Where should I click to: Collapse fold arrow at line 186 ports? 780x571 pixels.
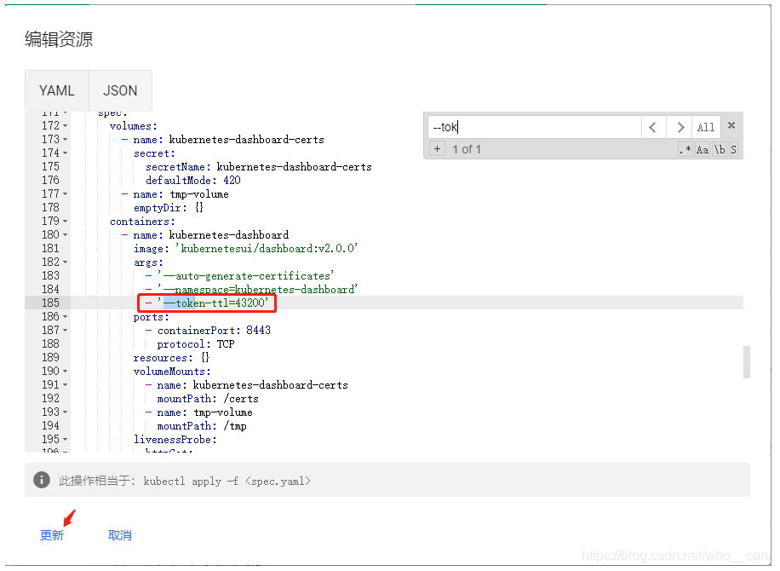[66, 317]
